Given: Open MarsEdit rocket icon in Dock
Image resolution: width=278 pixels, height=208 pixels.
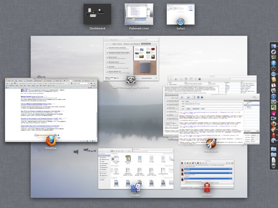Looking at the screenshot, I should pos(273,129).
